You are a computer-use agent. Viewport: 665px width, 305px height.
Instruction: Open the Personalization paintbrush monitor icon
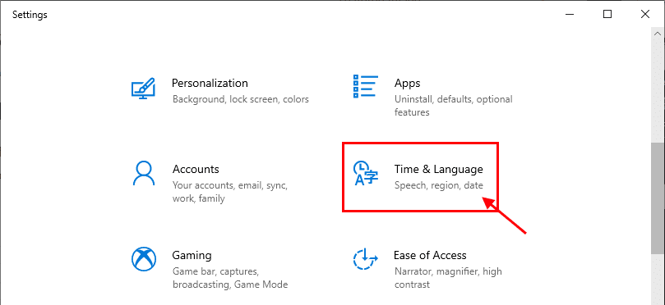point(143,88)
